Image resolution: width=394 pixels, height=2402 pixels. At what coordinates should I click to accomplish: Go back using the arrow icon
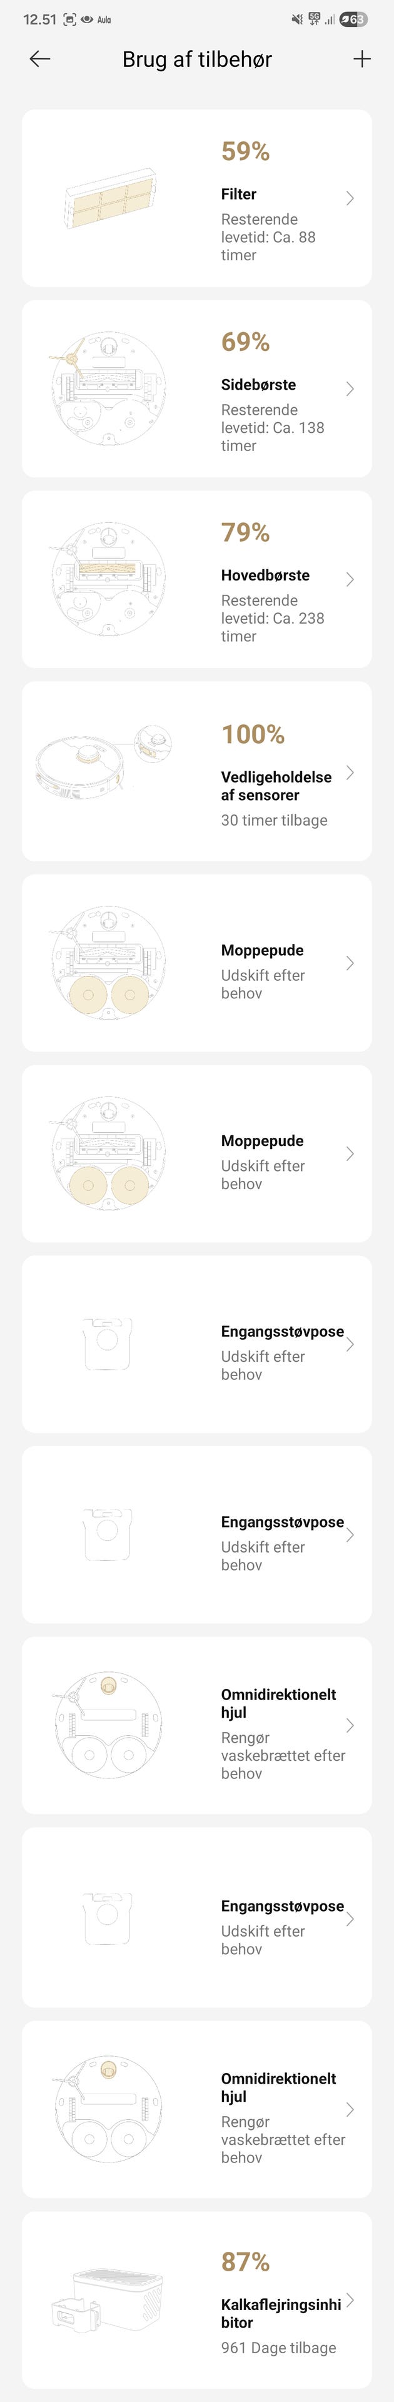(39, 59)
